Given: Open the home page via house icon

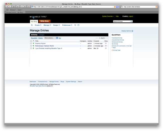Looking at the screenshot, I should click(14, 7).
